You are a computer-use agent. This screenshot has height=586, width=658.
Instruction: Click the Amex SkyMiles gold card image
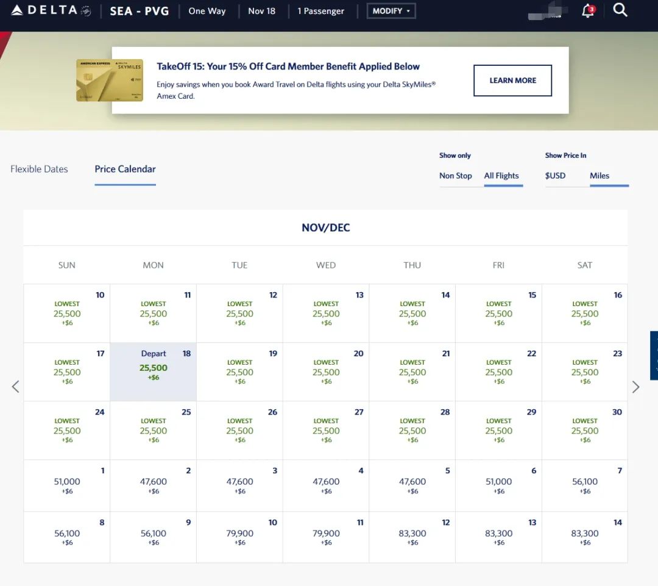click(110, 80)
